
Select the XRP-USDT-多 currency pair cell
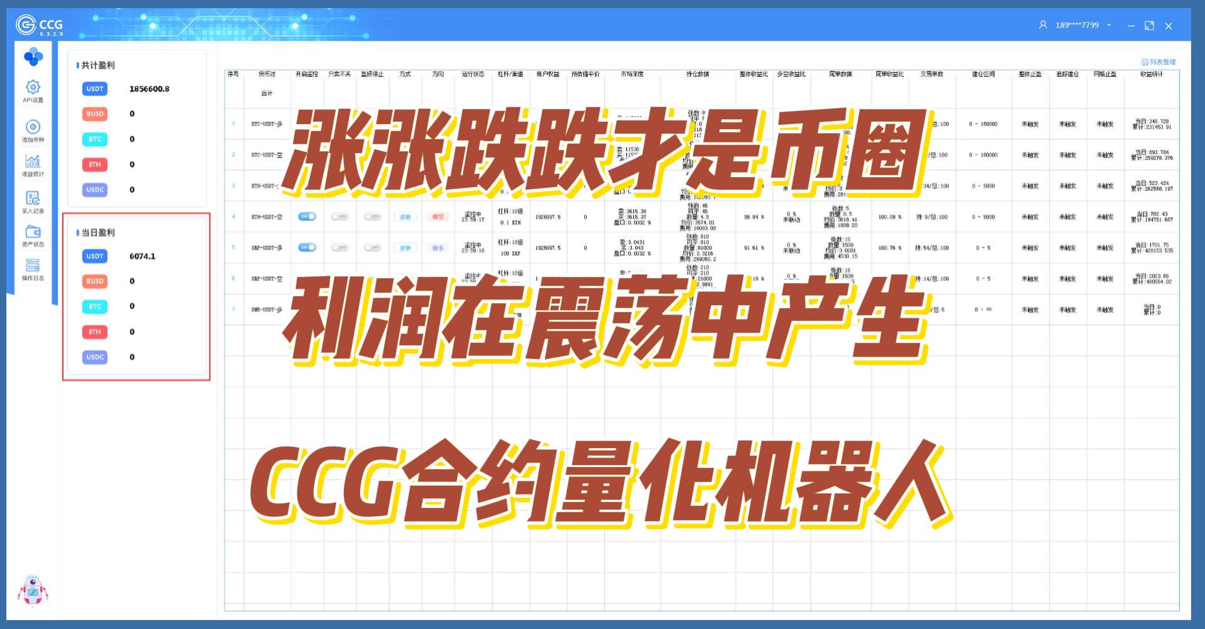267,248
